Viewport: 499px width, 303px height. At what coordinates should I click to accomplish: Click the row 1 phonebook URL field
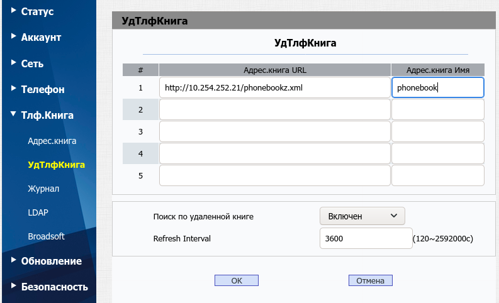(x=274, y=88)
